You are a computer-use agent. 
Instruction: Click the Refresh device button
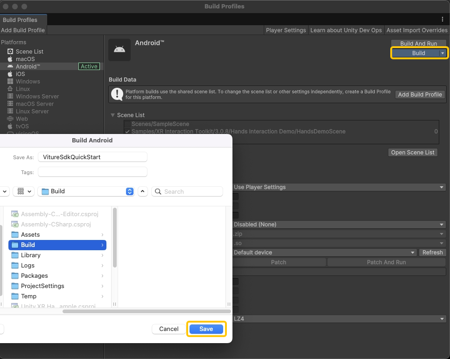(432, 253)
